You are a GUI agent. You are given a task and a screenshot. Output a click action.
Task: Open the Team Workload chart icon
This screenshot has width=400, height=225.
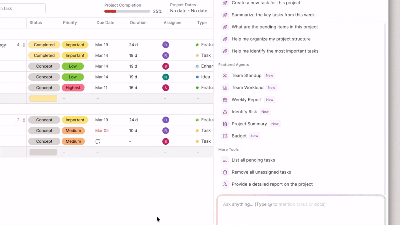pos(225,88)
